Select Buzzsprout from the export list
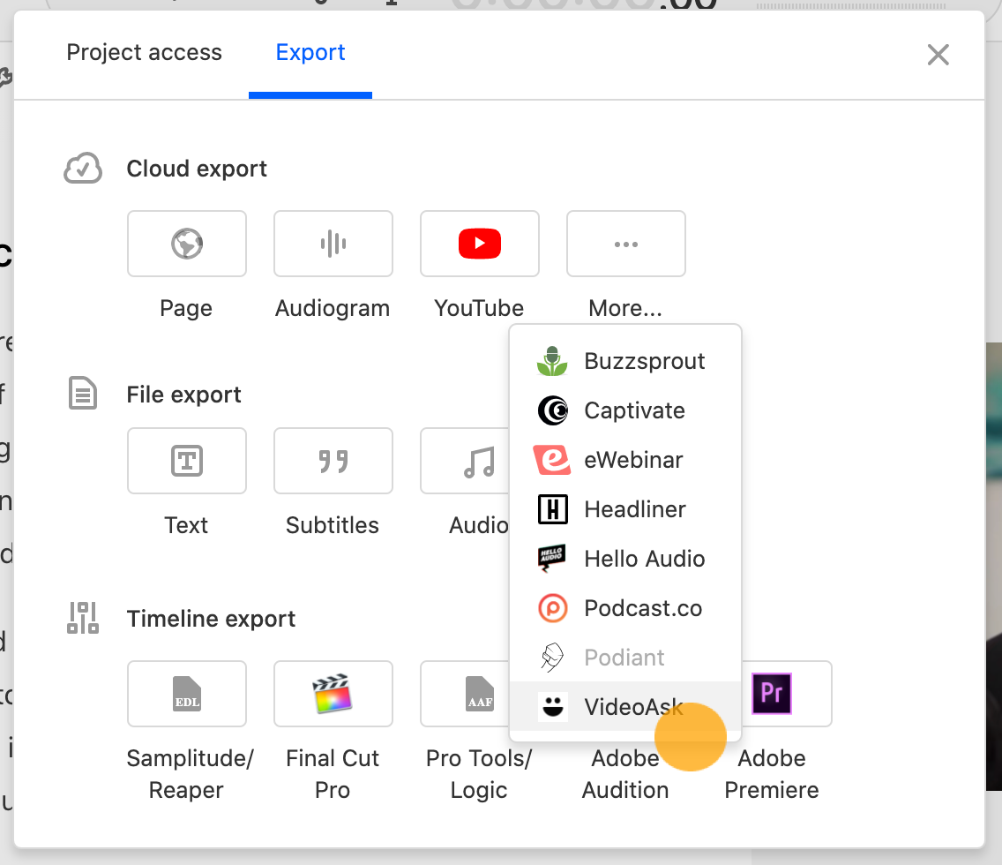The height and width of the screenshot is (865, 1002). (625, 361)
